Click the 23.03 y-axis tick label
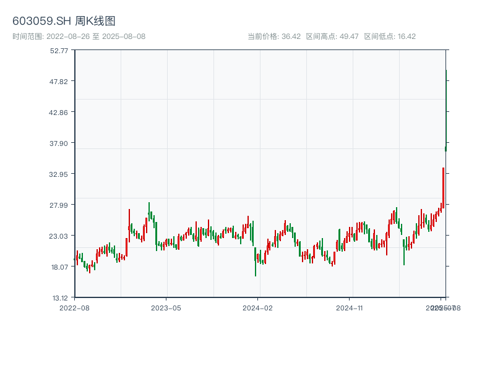Viewport: 495px width, 371px height. [59, 236]
